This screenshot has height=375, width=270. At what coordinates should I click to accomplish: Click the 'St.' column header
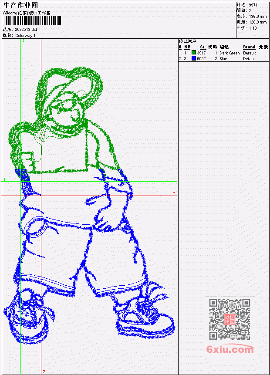203,47
